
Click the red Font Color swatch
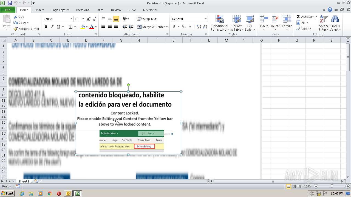[92, 27]
